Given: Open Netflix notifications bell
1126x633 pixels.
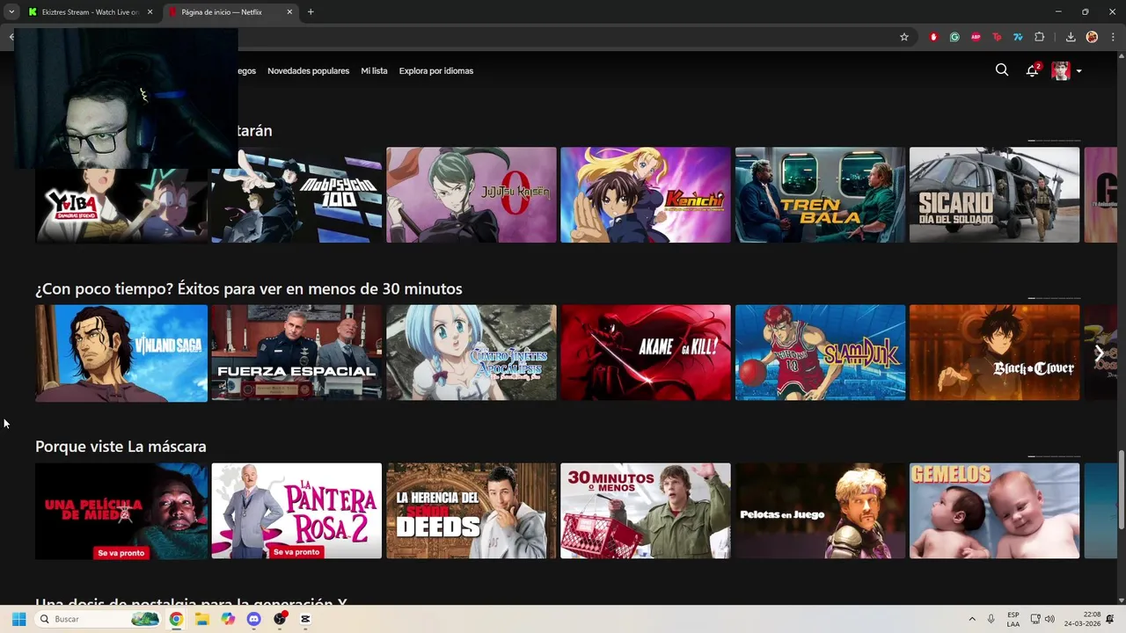Looking at the screenshot, I should [x=1033, y=70].
